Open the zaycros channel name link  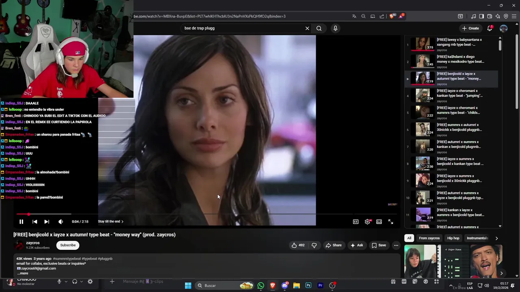pyautogui.click(x=33, y=243)
